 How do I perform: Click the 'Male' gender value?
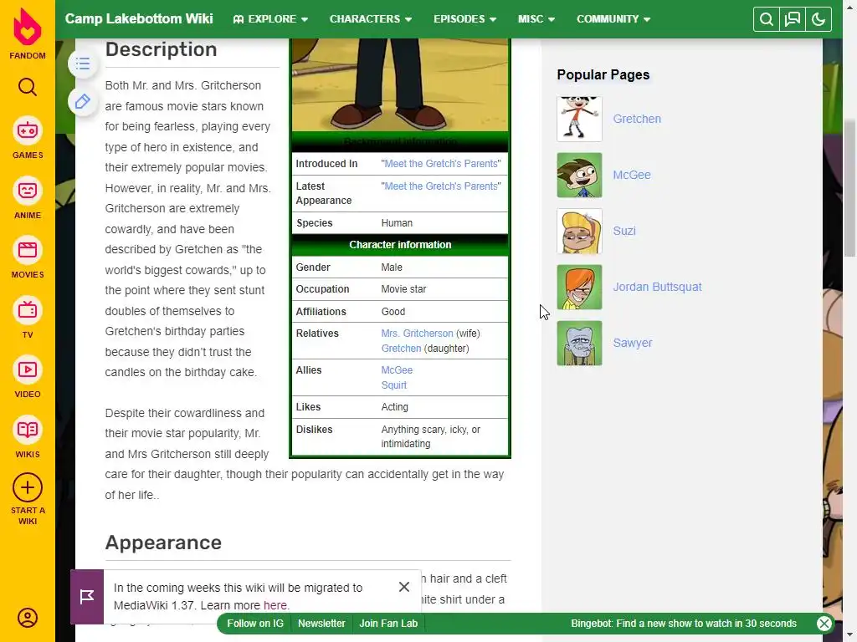tap(392, 267)
